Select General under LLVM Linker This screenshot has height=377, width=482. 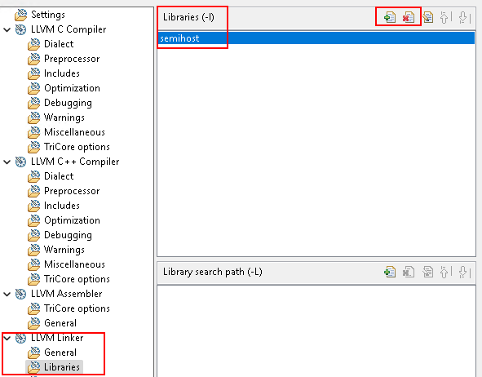[60, 353]
